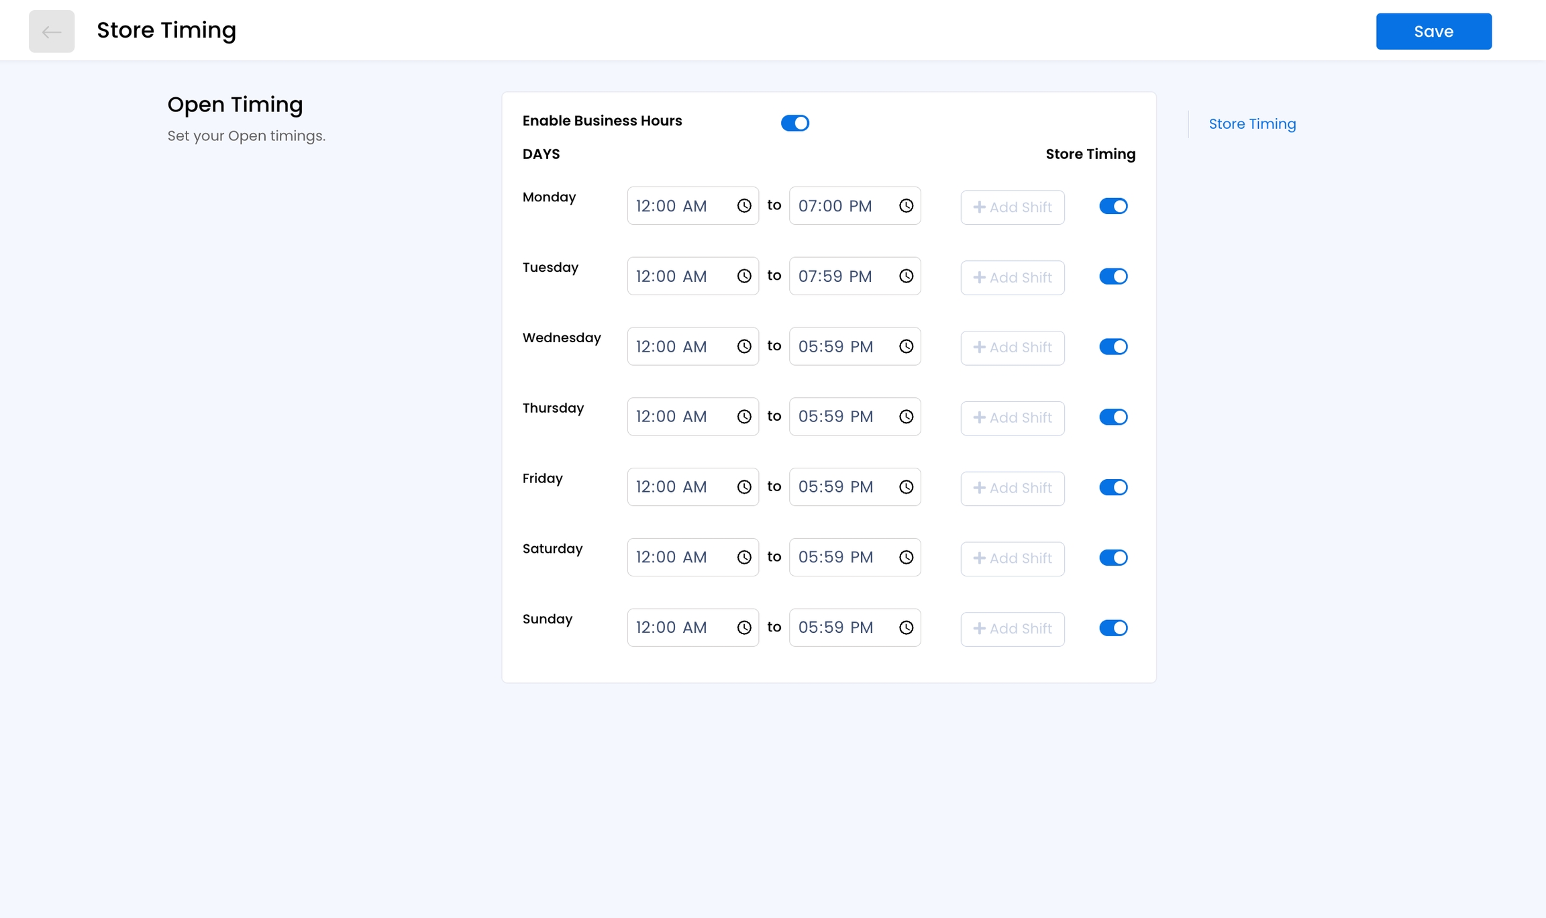Disable Monday store timing toggle

[1113, 206]
